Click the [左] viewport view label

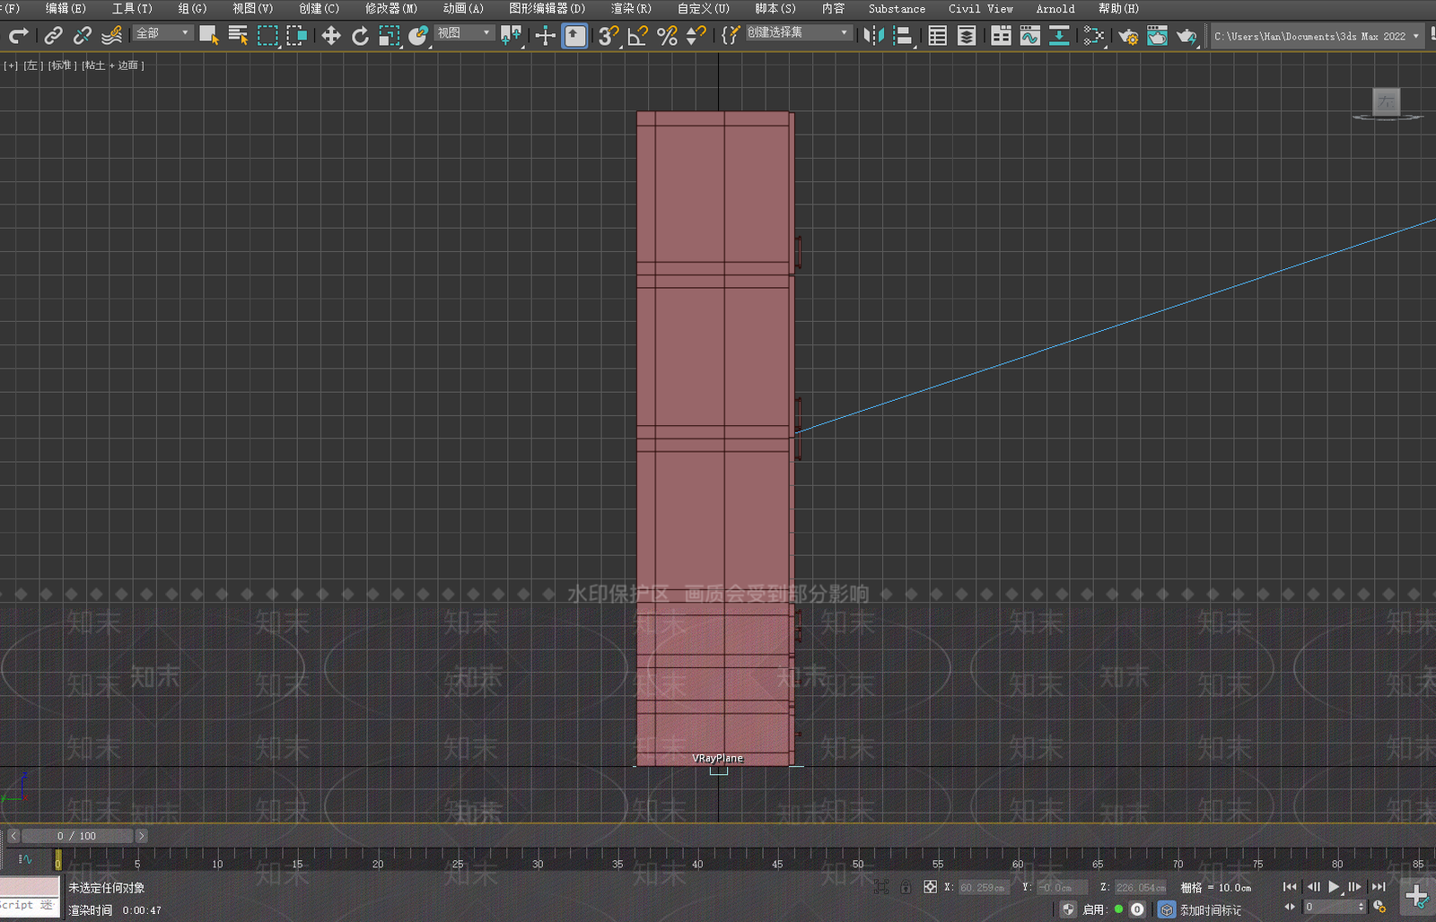tap(33, 65)
